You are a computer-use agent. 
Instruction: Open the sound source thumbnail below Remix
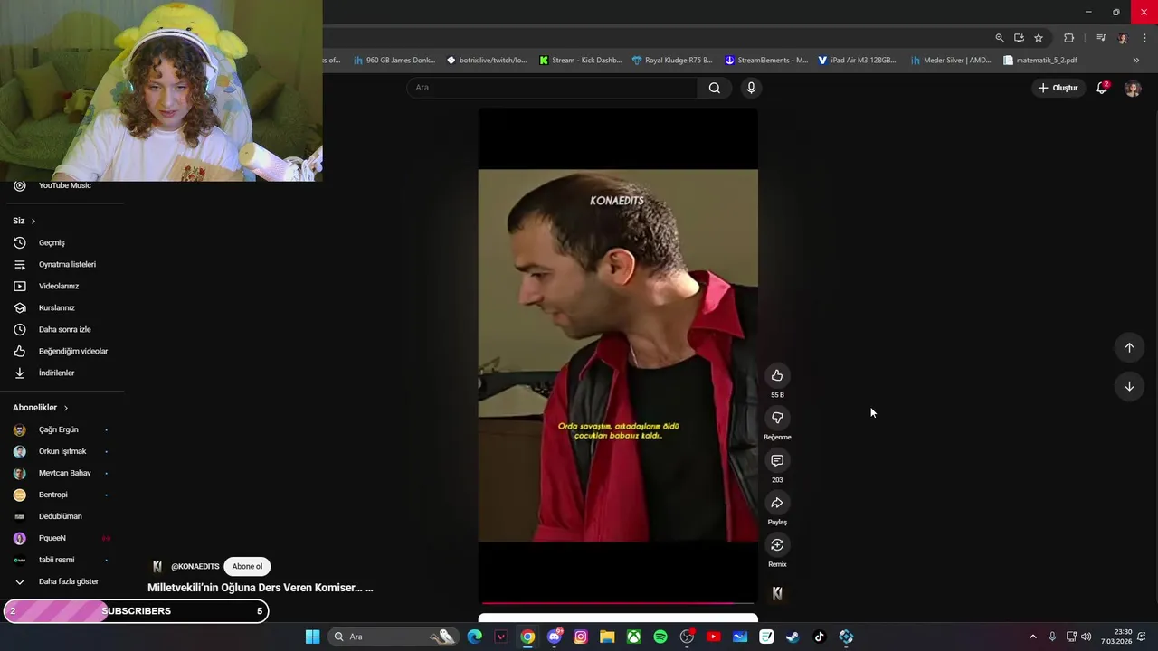[777, 593]
